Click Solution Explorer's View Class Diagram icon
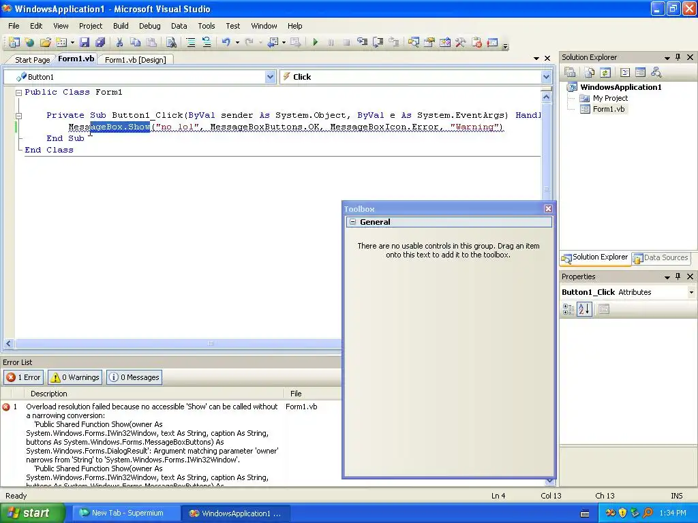The image size is (698, 523). coord(656,72)
